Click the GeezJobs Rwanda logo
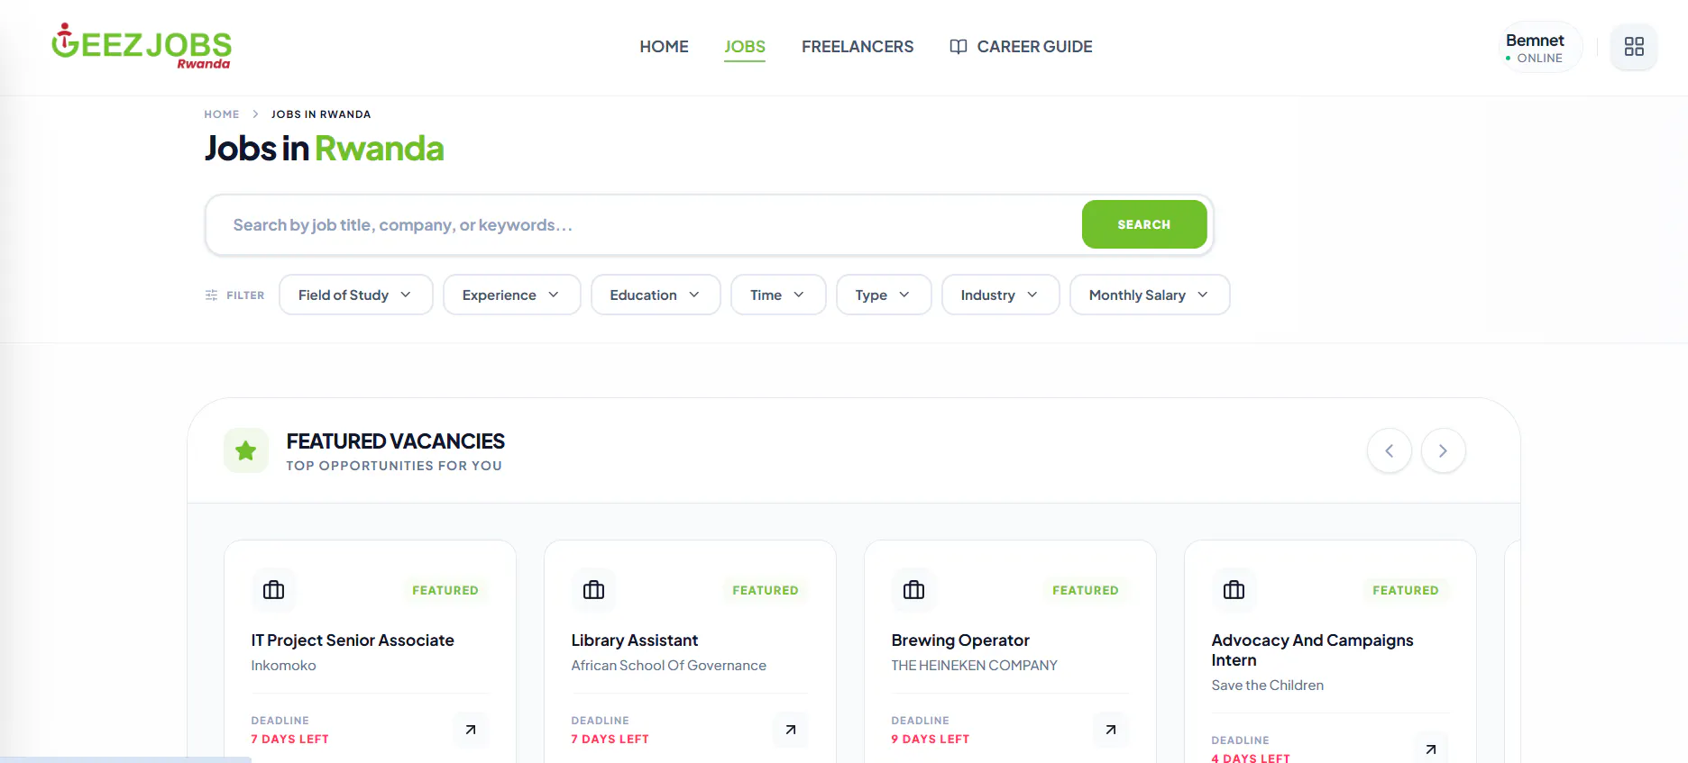The image size is (1688, 763). (142, 46)
